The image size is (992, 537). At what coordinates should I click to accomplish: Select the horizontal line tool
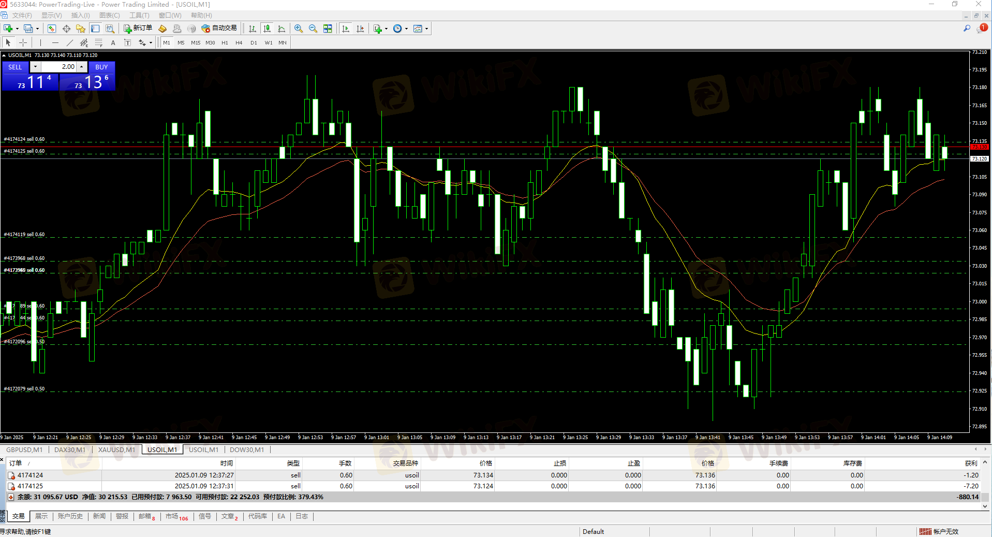pos(55,42)
